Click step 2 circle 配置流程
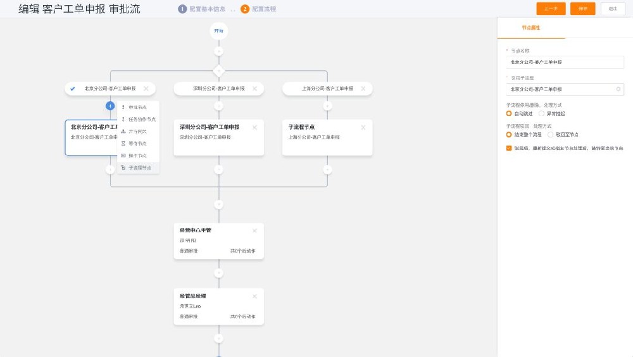This screenshot has width=633, height=357. coord(245,9)
